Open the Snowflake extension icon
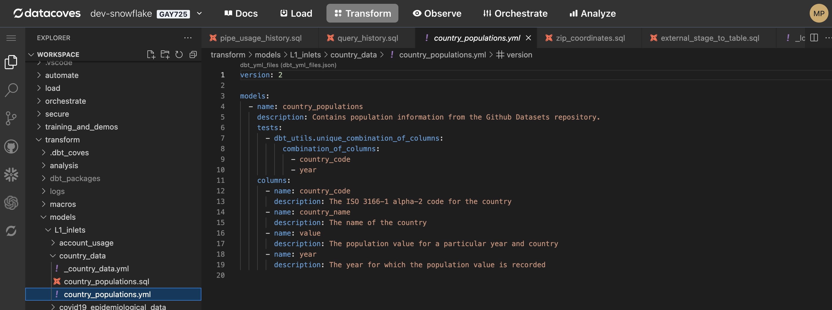Screen dimensions: 832x310 pos(11,175)
